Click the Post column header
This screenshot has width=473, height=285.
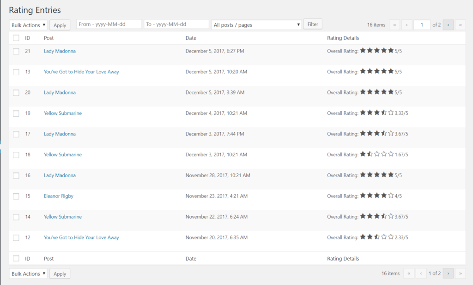coord(49,38)
